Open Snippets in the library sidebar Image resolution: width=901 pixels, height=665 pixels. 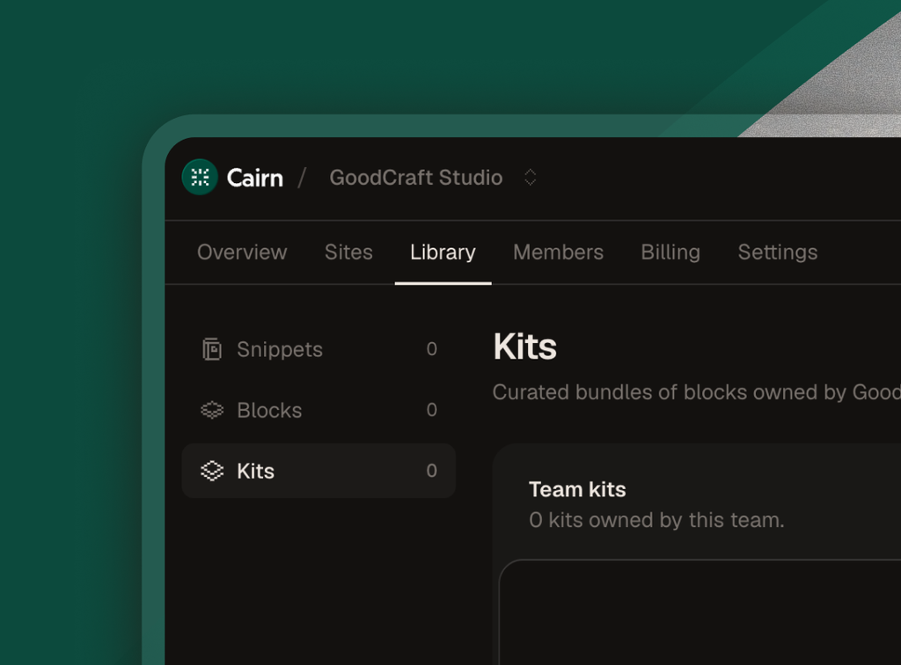(319, 349)
